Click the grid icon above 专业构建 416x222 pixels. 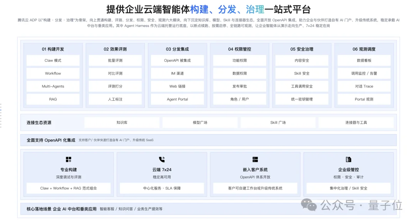[x=69, y=159]
